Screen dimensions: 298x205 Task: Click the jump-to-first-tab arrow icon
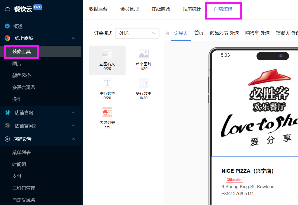point(167,33)
